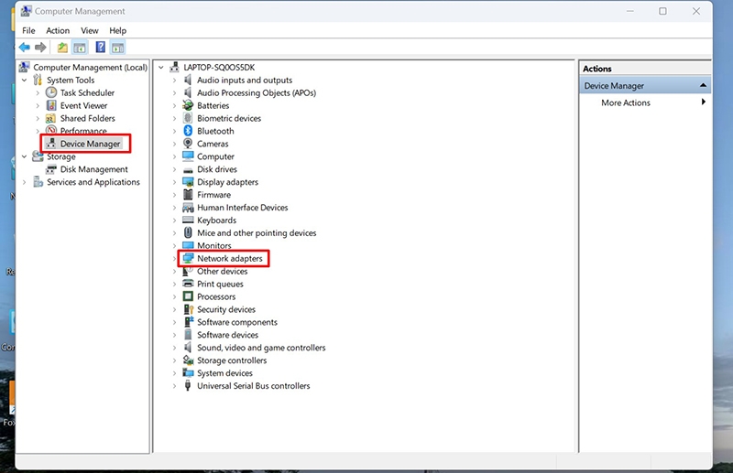Open the Help menu
Image resolution: width=733 pixels, height=473 pixels.
point(118,30)
